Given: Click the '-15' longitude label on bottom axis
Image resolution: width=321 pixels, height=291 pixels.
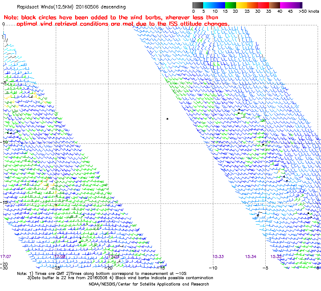Looking at the screenshot, I should pyautogui.click(x=161, y=268).
